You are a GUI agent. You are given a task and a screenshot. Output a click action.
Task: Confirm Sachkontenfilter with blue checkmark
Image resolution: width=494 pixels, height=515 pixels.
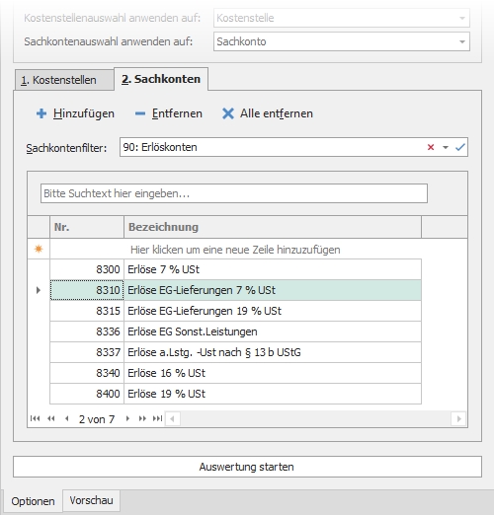click(460, 147)
